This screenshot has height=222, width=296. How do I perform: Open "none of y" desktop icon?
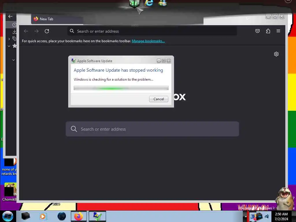click(9, 167)
